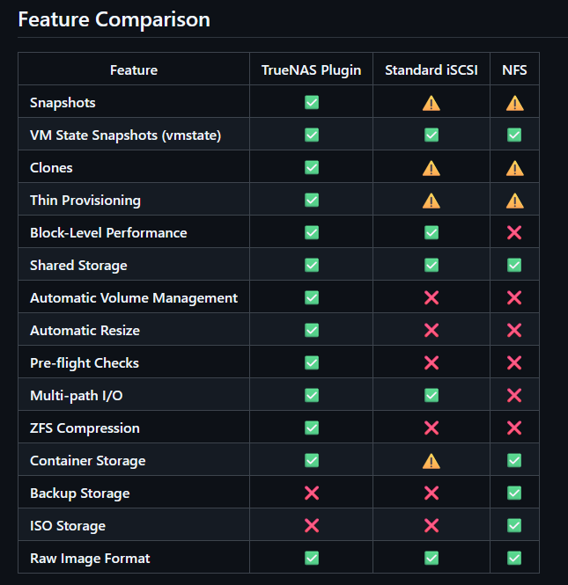Click the Automatic Resize red X under Standard iSCSI
The width and height of the screenshot is (568, 585).
[432, 330]
